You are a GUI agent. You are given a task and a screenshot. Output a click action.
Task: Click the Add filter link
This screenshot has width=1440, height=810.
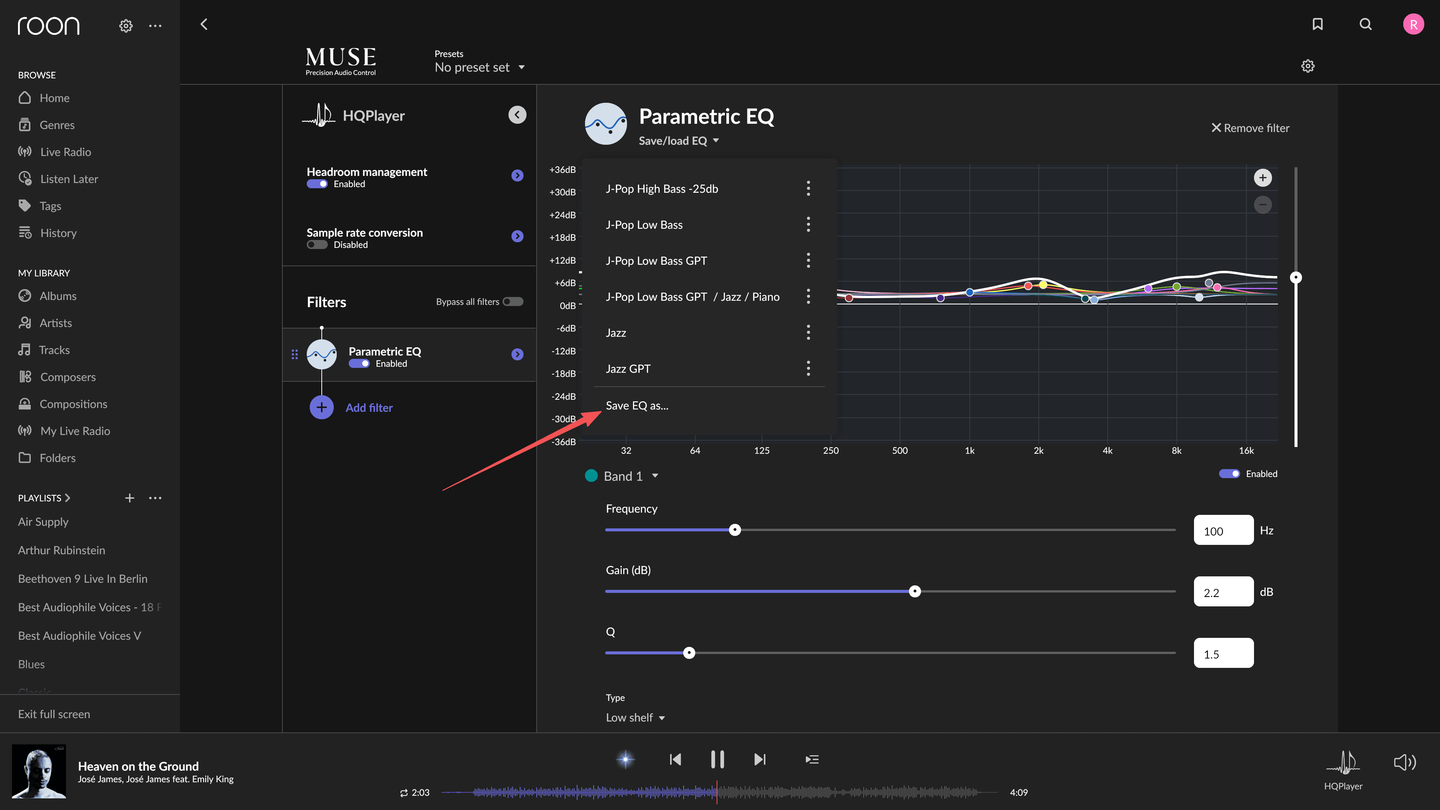(x=369, y=408)
